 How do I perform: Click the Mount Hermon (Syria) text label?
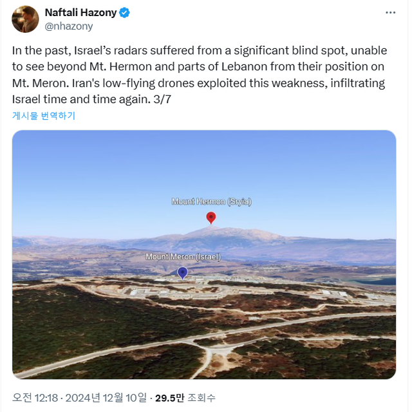tap(211, 201)
